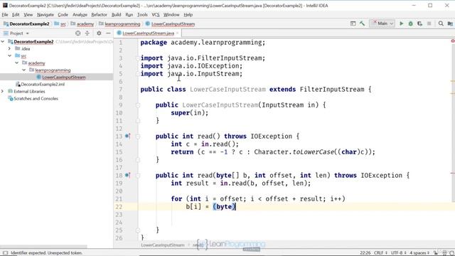Open the Window menu
This screenshot has height=256, width=455.
coord(171,14)
